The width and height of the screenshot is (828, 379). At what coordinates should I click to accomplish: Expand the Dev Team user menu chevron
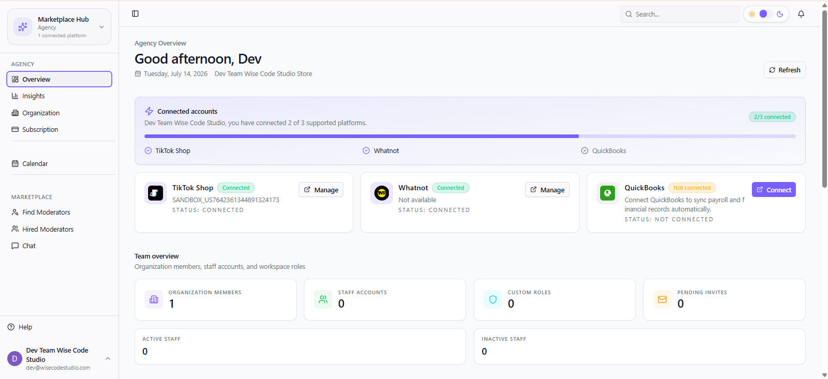click(108, 358)
